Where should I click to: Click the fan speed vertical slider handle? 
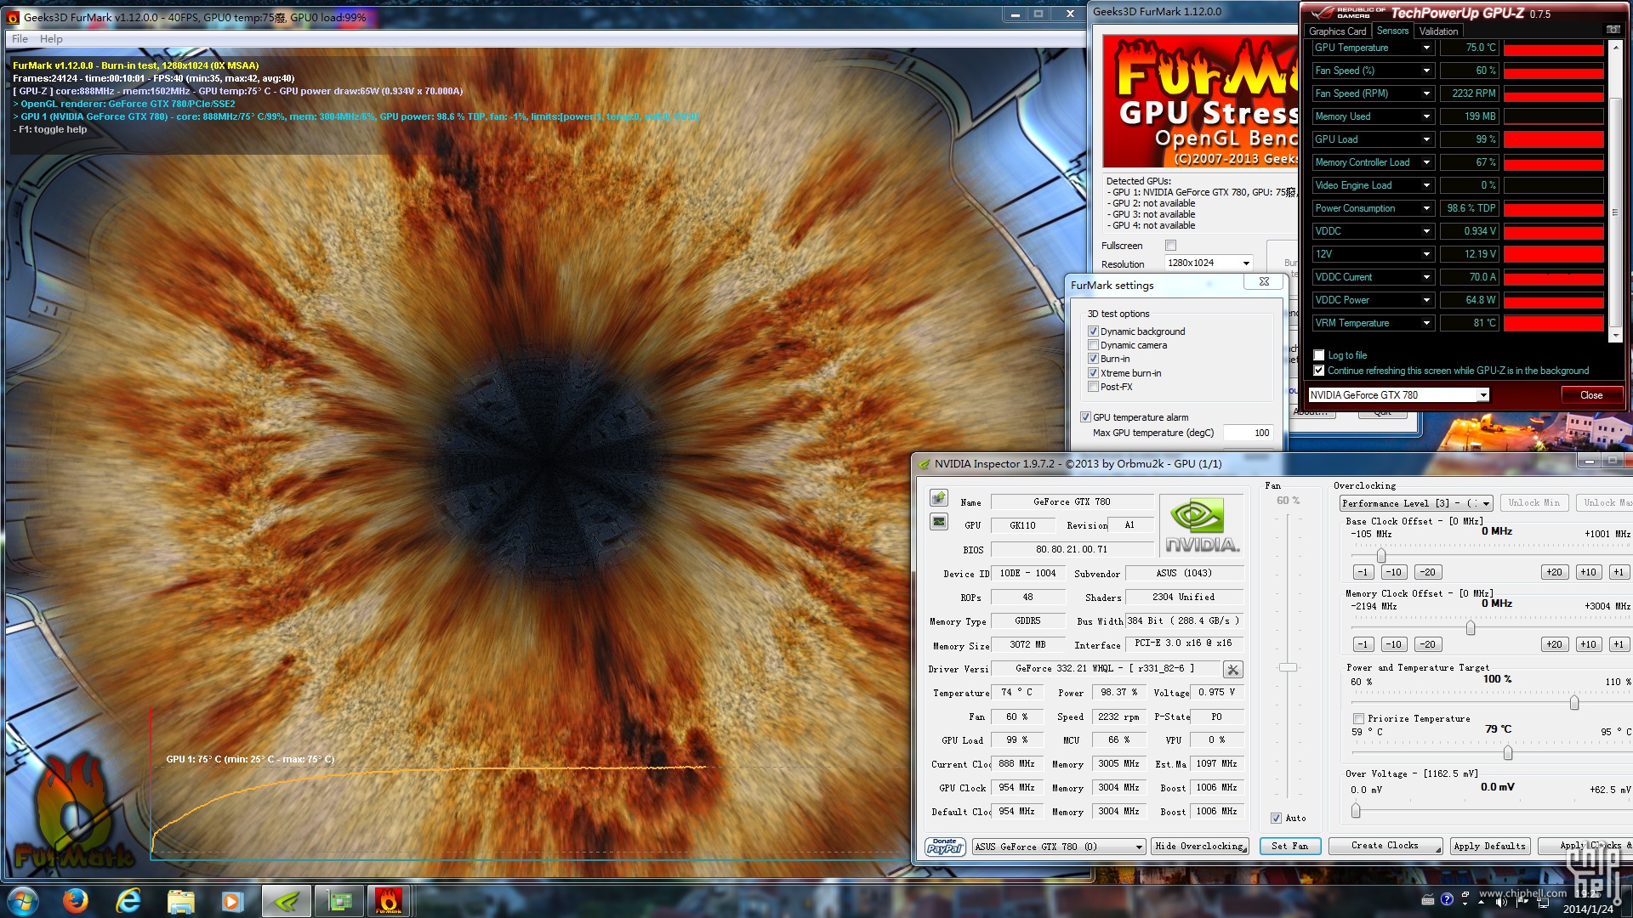click(x=1289, y=668)
